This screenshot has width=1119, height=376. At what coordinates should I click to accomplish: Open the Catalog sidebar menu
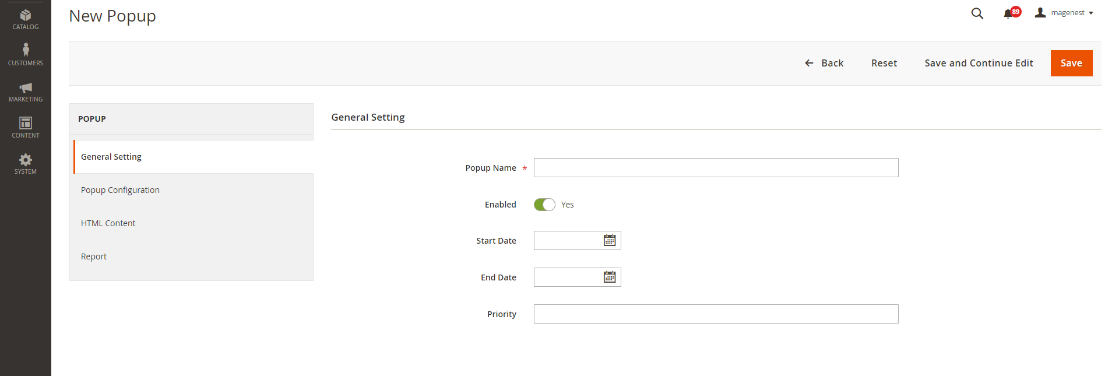tap(26, 19)
